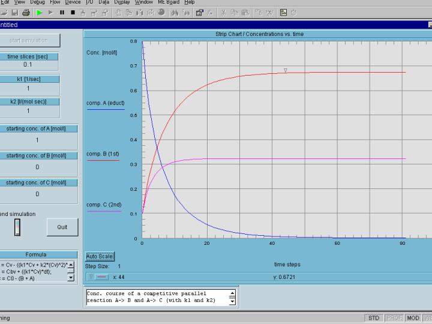Click the red marker line swatch
Image resolution: width=432 pixels, height=324 pixels.
(102, 277)
